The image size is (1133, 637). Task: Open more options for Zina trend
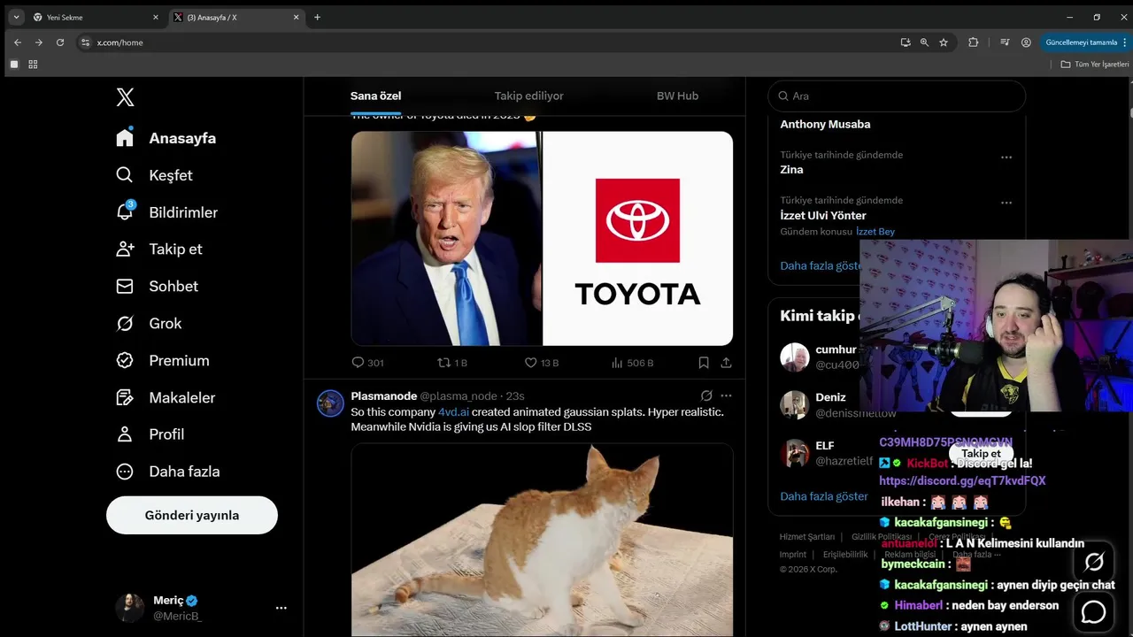pyautogui.click(x=1006, y=157)
